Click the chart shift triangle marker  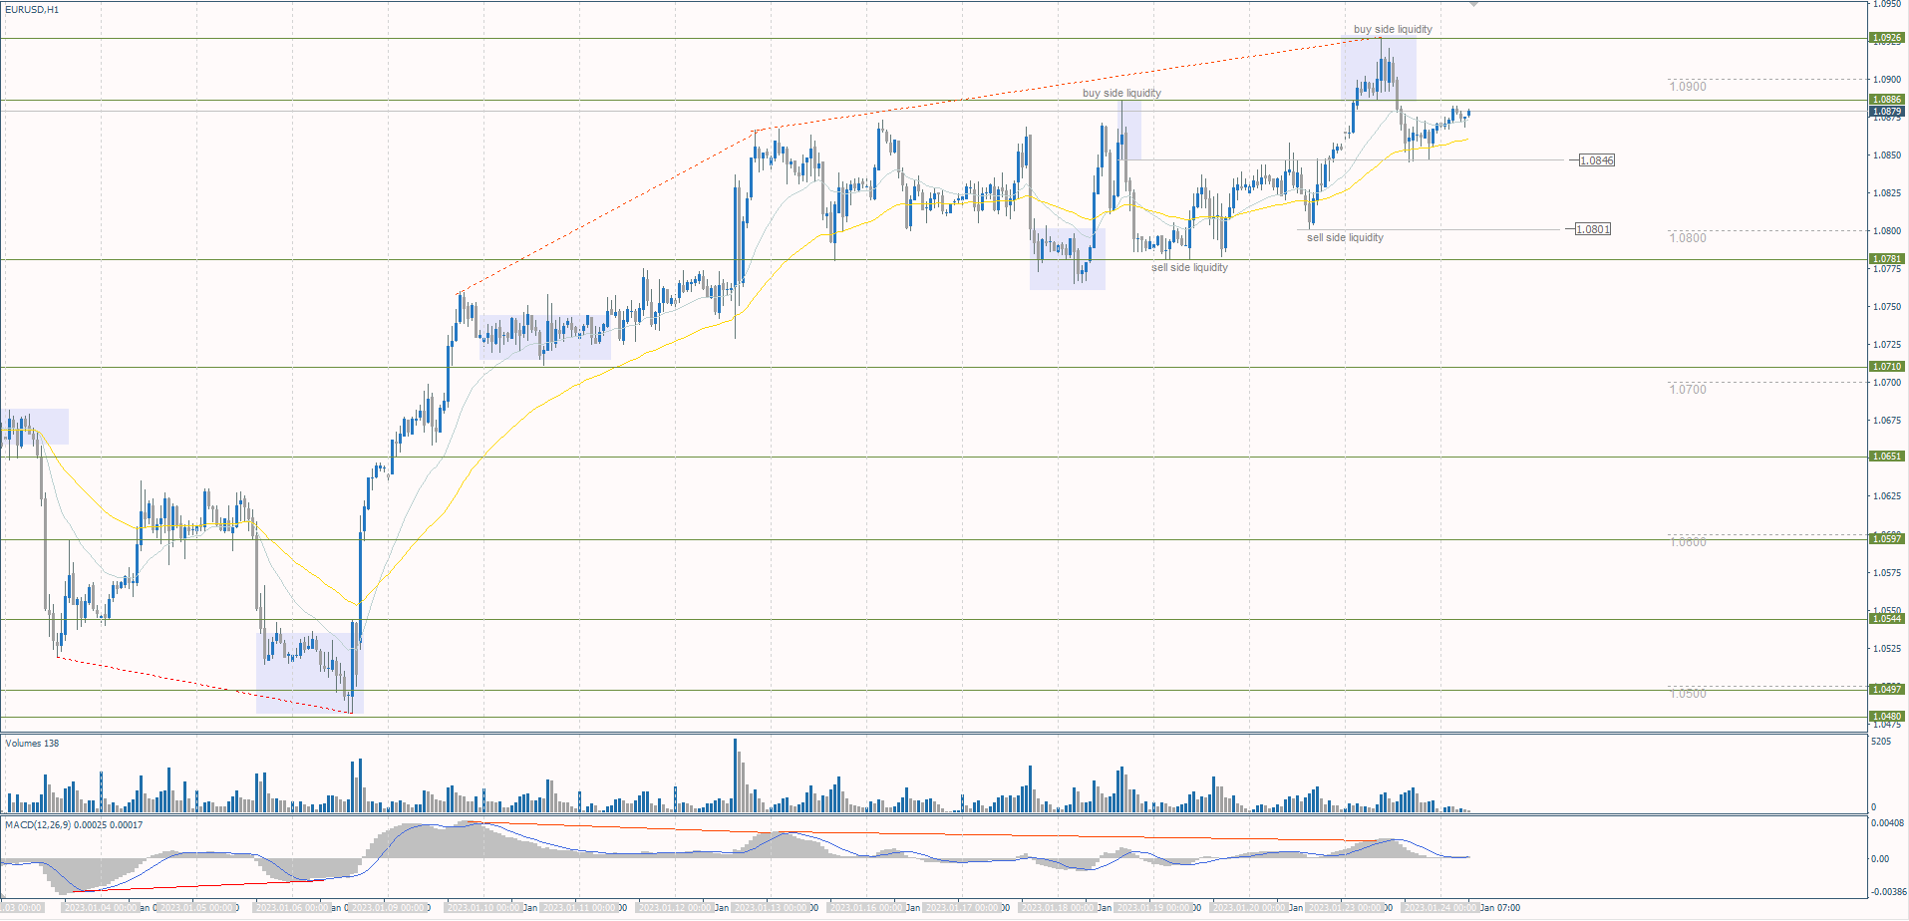(1473, 5)
